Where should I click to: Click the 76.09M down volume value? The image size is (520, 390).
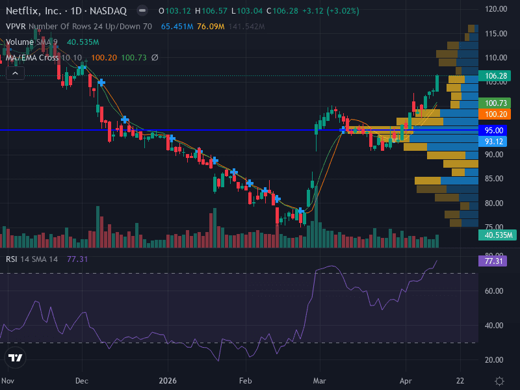click(211, 27)
